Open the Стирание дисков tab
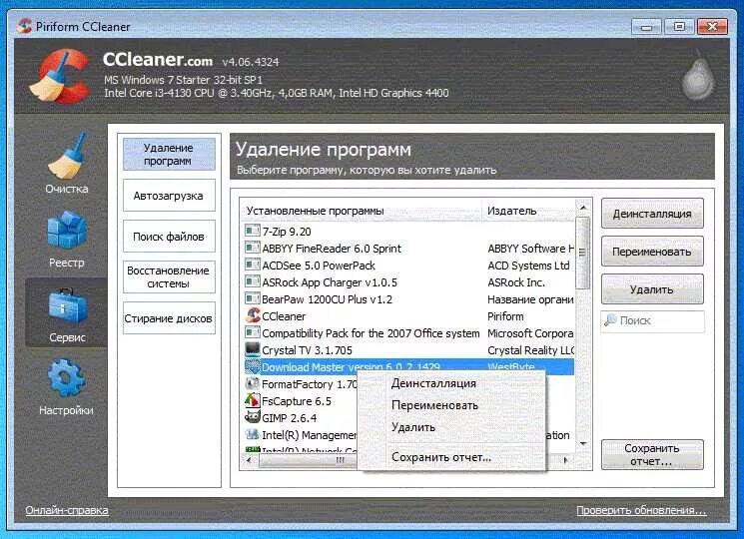Screen dimensions: 744x539 pos(169,318)
